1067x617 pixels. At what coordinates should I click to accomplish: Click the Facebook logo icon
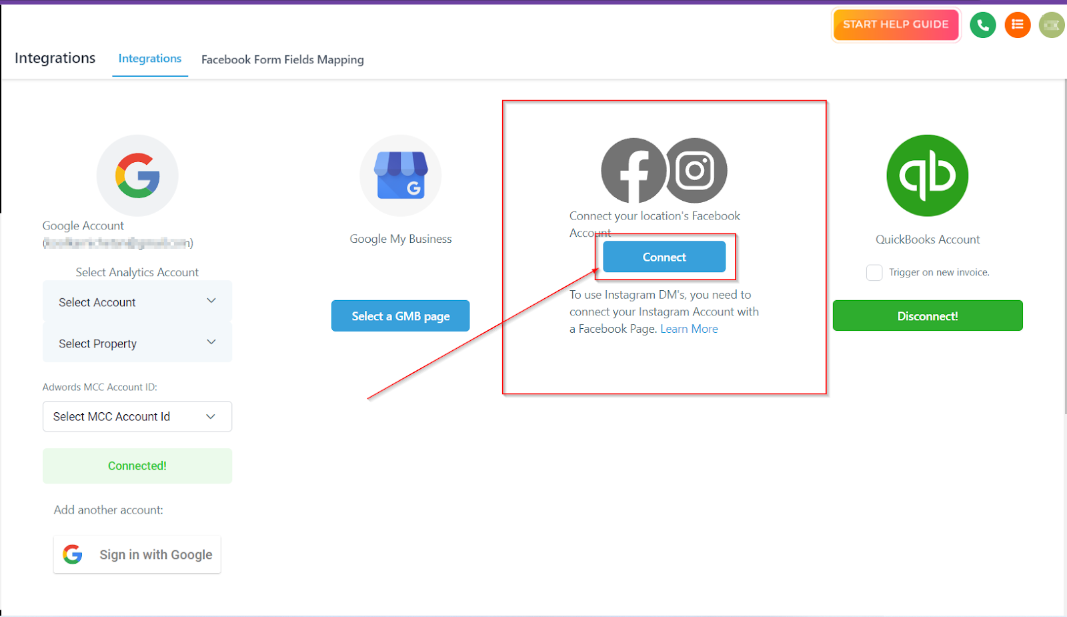pyautogui.click(x=634, y=171)
